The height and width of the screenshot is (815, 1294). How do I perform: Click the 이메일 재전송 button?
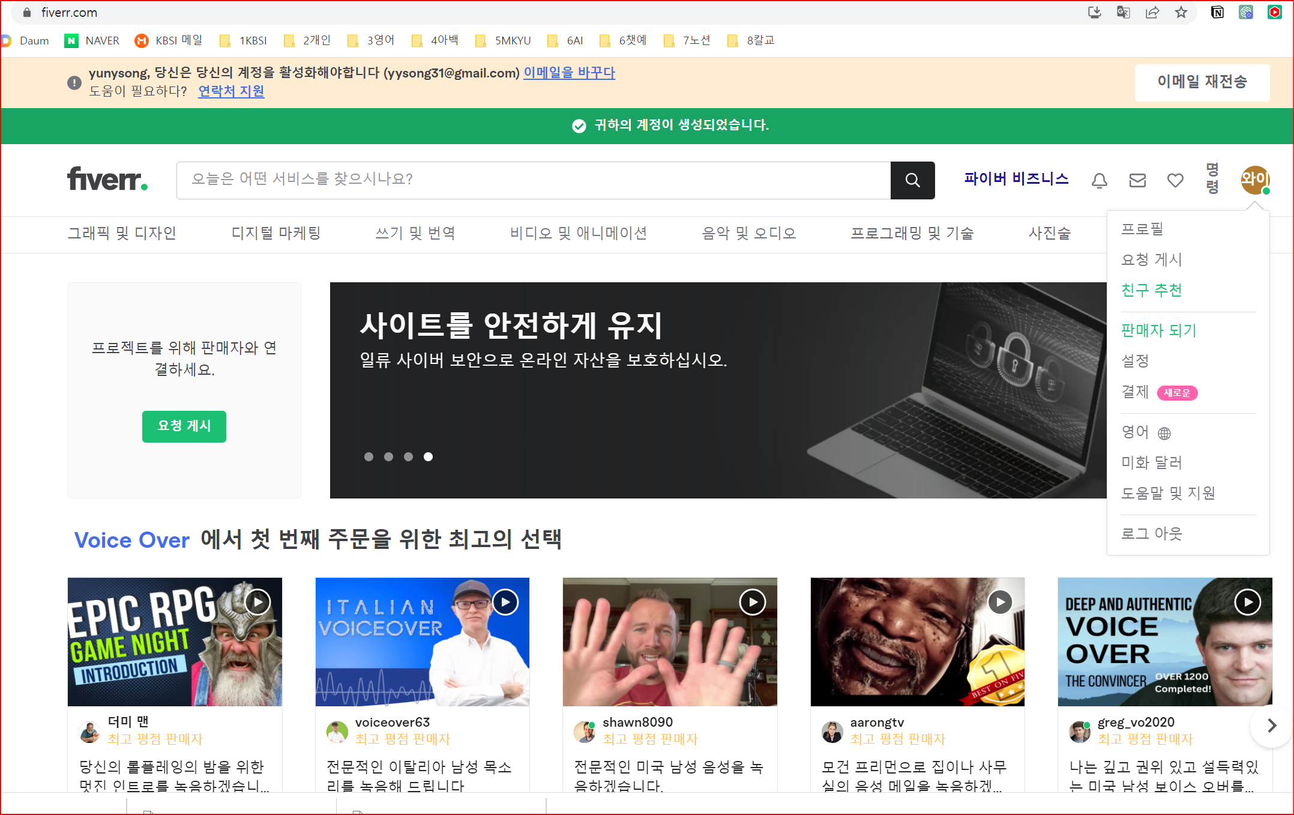[1202, 82]
